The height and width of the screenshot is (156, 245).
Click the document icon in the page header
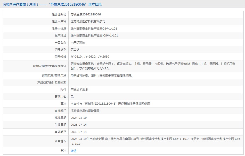tap(4, 4)
